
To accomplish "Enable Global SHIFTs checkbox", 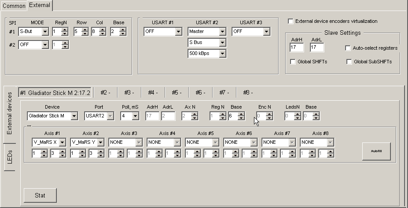I will click(x=293, y=62).
